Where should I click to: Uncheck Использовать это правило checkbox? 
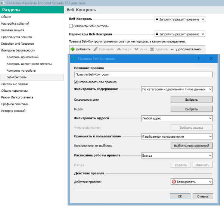click(76, 82)
